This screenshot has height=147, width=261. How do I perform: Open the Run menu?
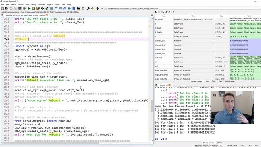click(x=27, y=4)
